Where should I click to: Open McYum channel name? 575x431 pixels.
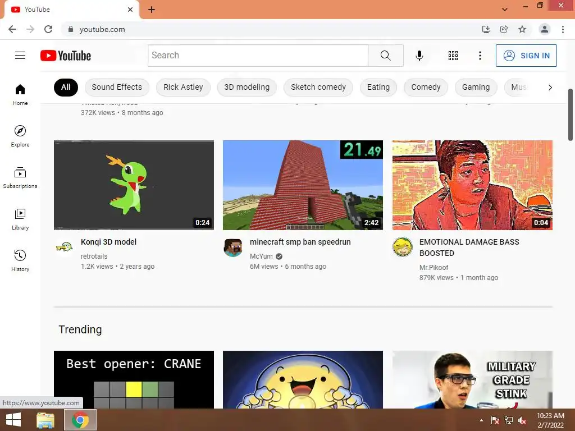point(261,256)
